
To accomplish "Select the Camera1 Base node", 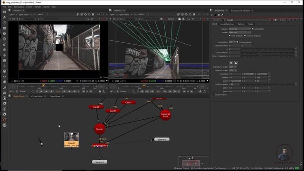I will (x=165, y=115).
